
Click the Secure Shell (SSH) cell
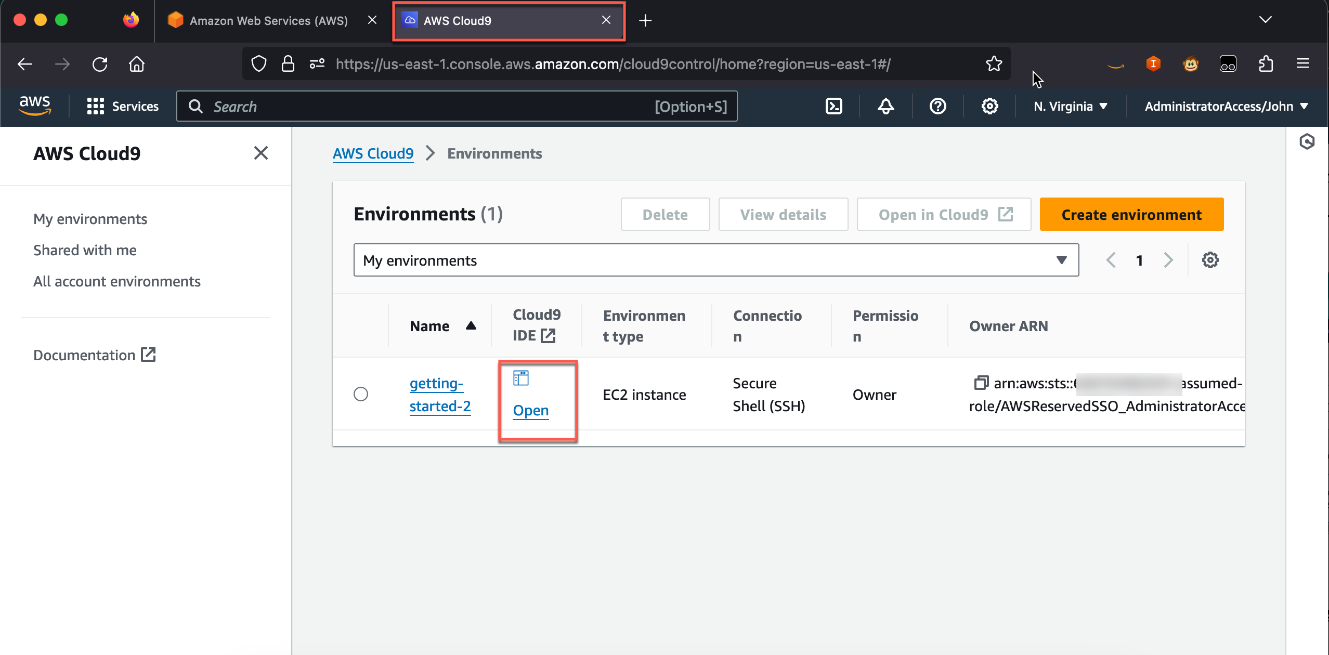click(x=768, y=395)
